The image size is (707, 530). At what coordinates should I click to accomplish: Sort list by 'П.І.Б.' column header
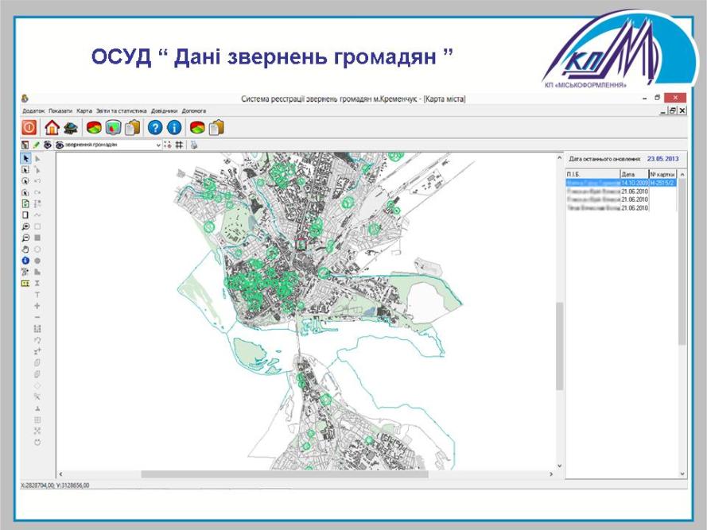592,173
